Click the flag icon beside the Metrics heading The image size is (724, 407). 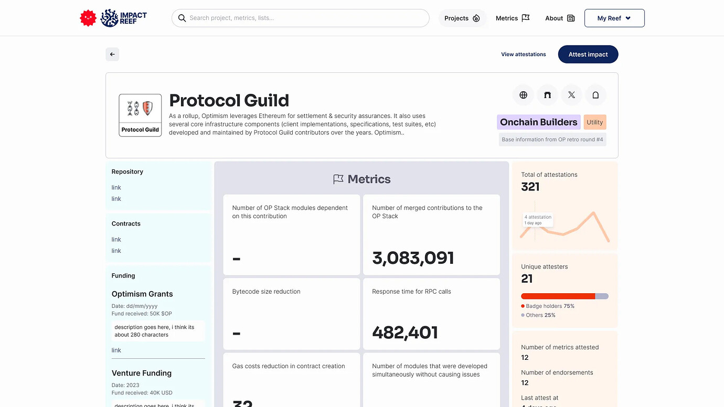pyautogui.click(x=338, y=179)
